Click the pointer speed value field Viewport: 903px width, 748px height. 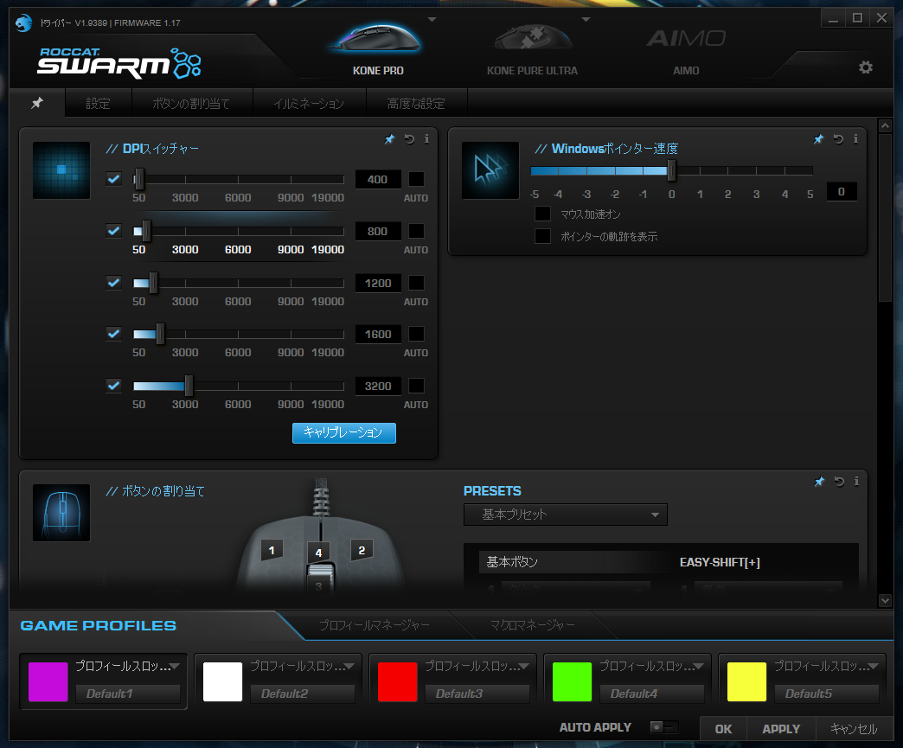pyautogui.click(x=842, y=192)
